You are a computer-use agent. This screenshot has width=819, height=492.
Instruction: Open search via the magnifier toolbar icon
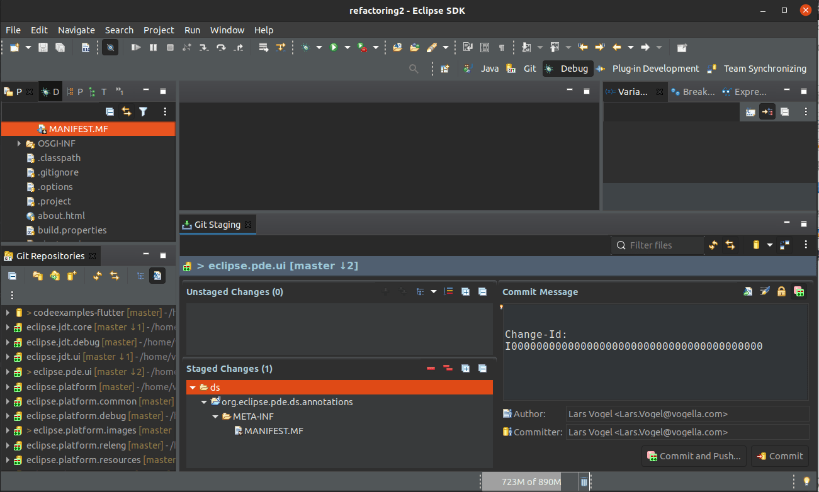pos(414,69)
